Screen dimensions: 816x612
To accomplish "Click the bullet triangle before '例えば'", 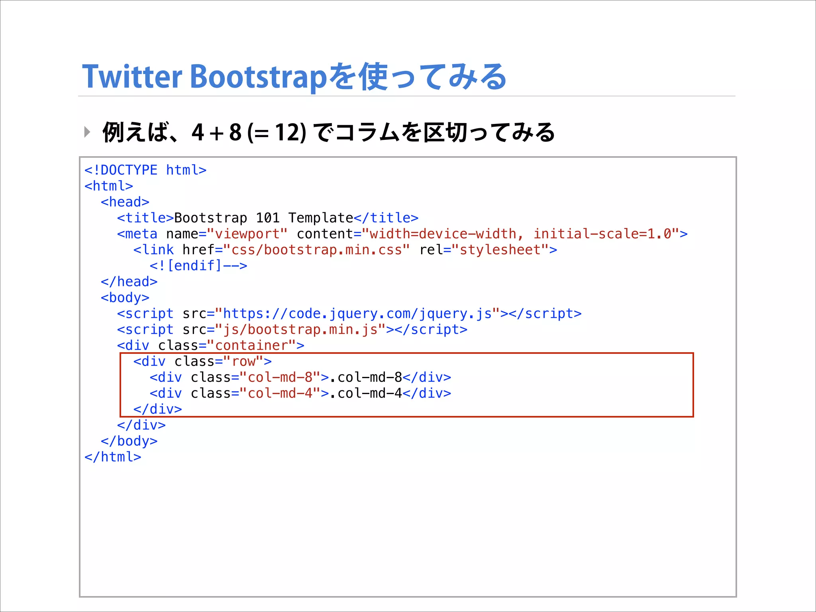I will 87,132.
